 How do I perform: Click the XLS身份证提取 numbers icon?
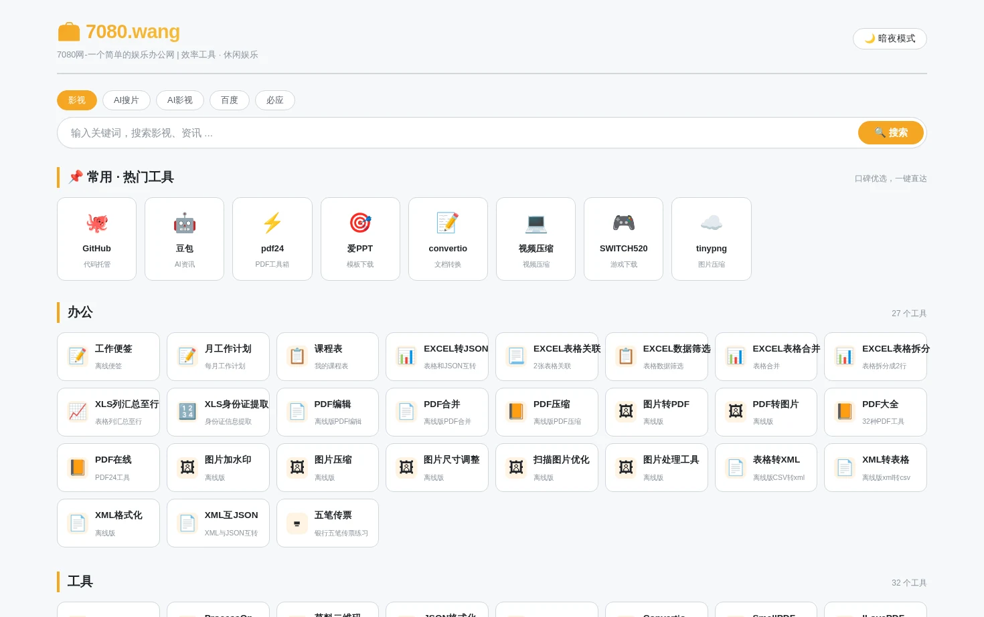click(x=187, y=412)
